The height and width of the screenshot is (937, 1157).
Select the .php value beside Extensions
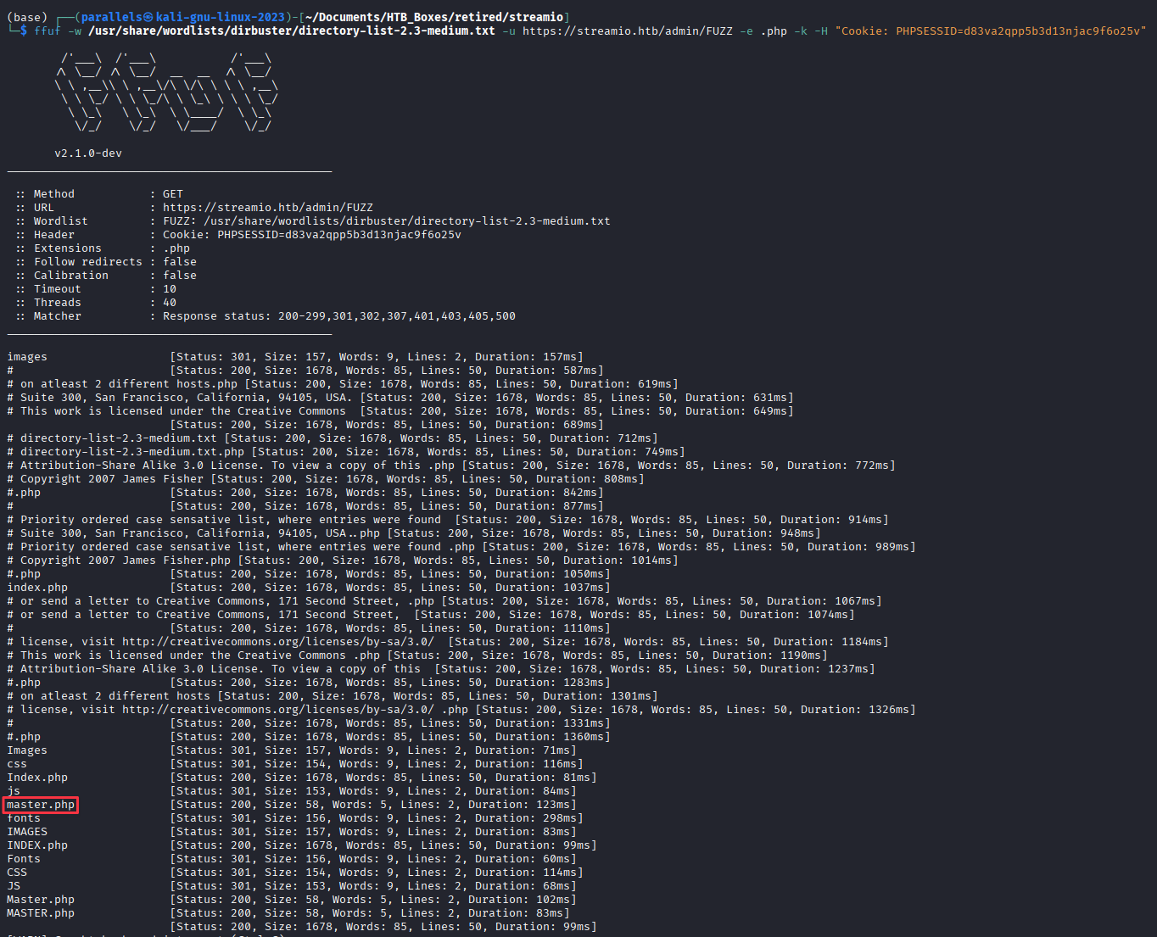176,248
